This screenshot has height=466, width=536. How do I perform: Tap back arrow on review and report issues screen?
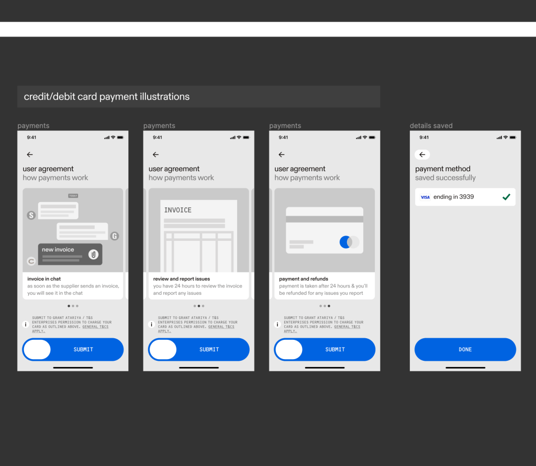tap(155, 154)
